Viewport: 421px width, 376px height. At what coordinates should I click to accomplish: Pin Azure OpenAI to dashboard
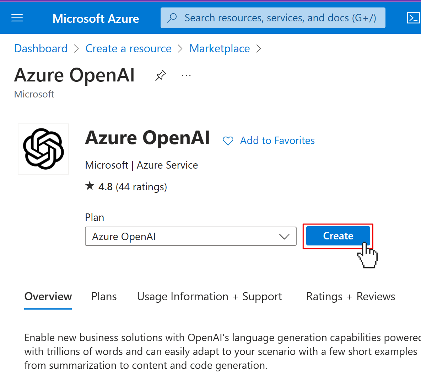[x=161, y=75]
